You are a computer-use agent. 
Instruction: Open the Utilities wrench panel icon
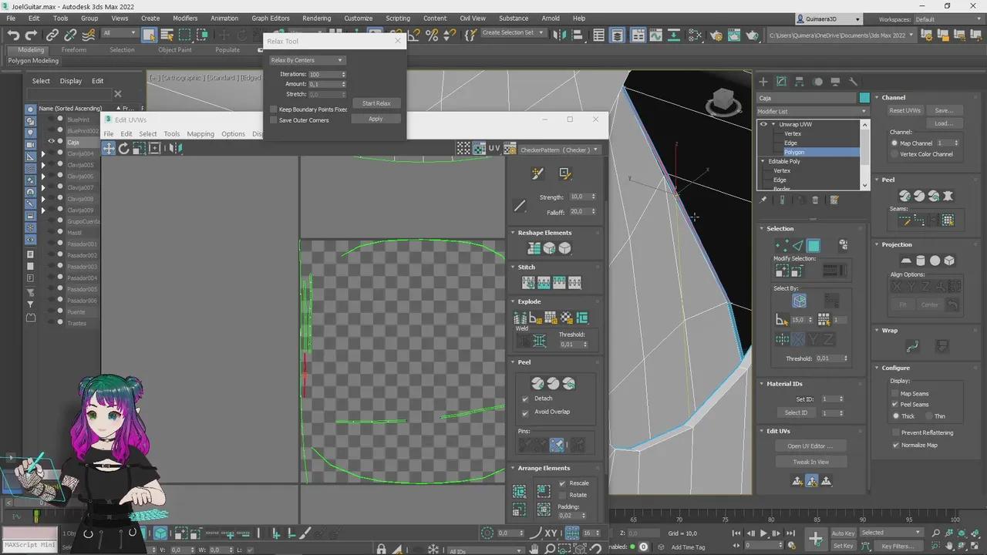(x=853, y=81)
